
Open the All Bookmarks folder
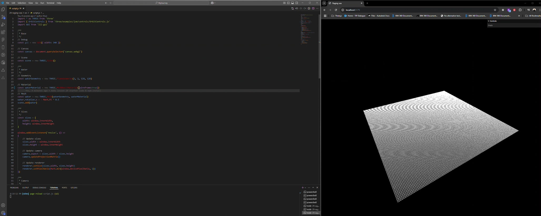[x=533, y=16]
